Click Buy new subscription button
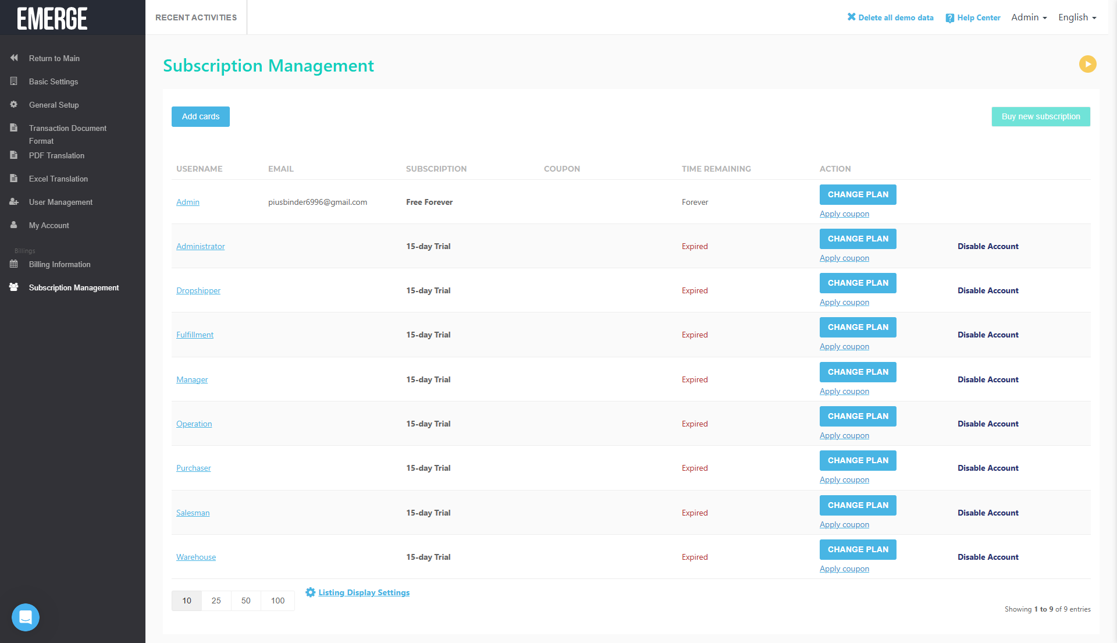1117x643 pixels. click(1040, 116)
